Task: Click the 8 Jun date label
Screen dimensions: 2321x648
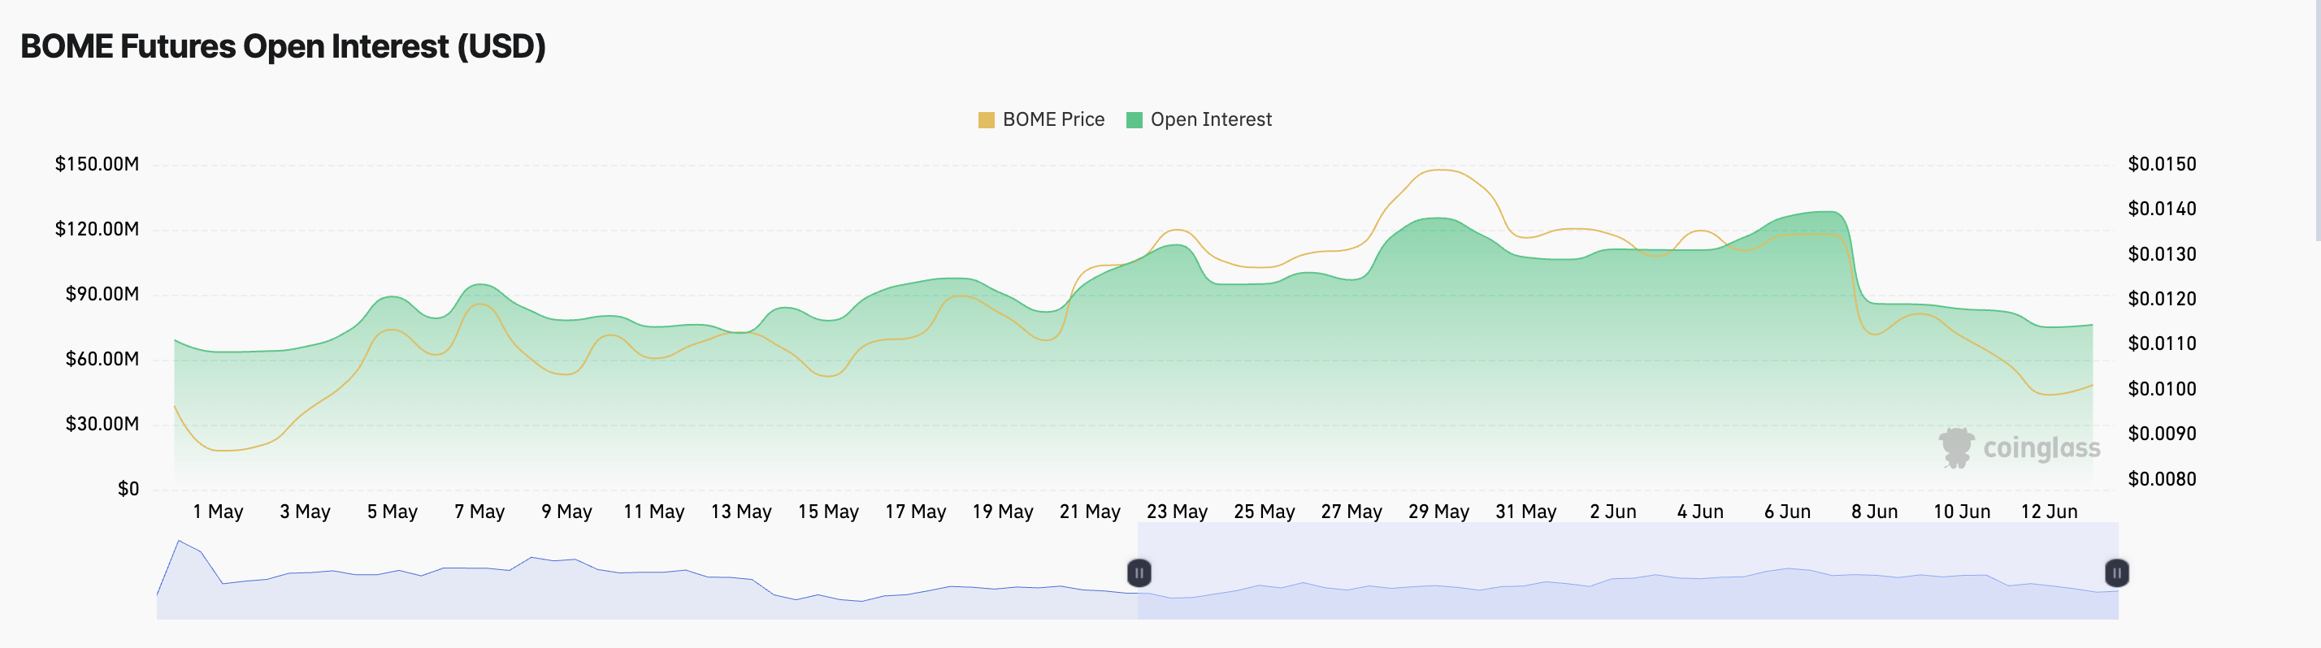Action: click(1875, 512)
